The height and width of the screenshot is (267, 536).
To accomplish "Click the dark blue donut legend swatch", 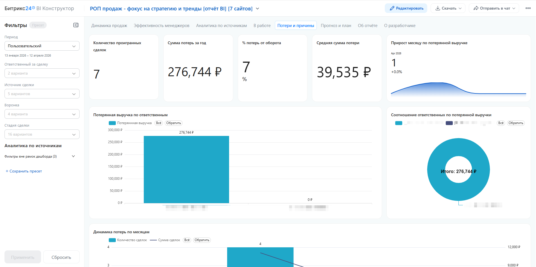I will tap(449, 123).
